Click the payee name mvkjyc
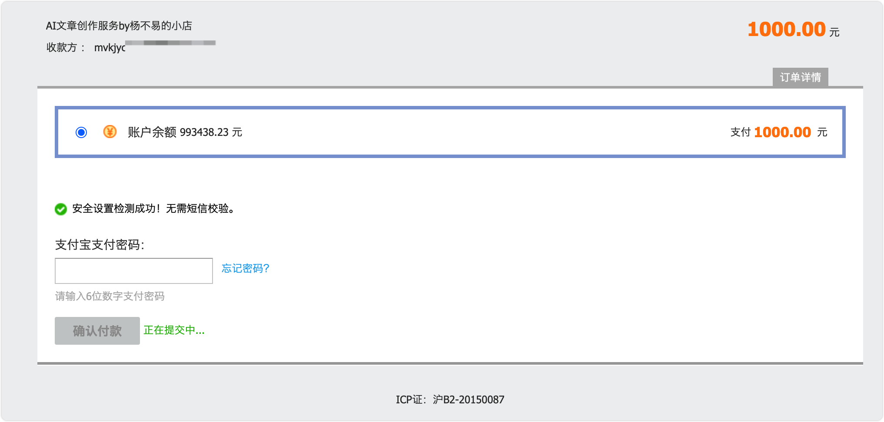The image size is (884, 422). [x=110, y=47]
